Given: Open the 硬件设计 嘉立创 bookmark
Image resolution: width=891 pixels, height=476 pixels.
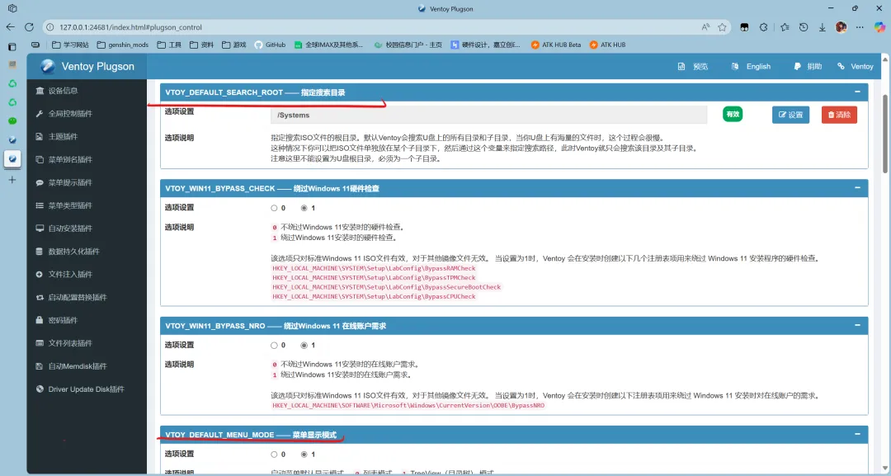Looking at the screenshot, I should point(486,45).
